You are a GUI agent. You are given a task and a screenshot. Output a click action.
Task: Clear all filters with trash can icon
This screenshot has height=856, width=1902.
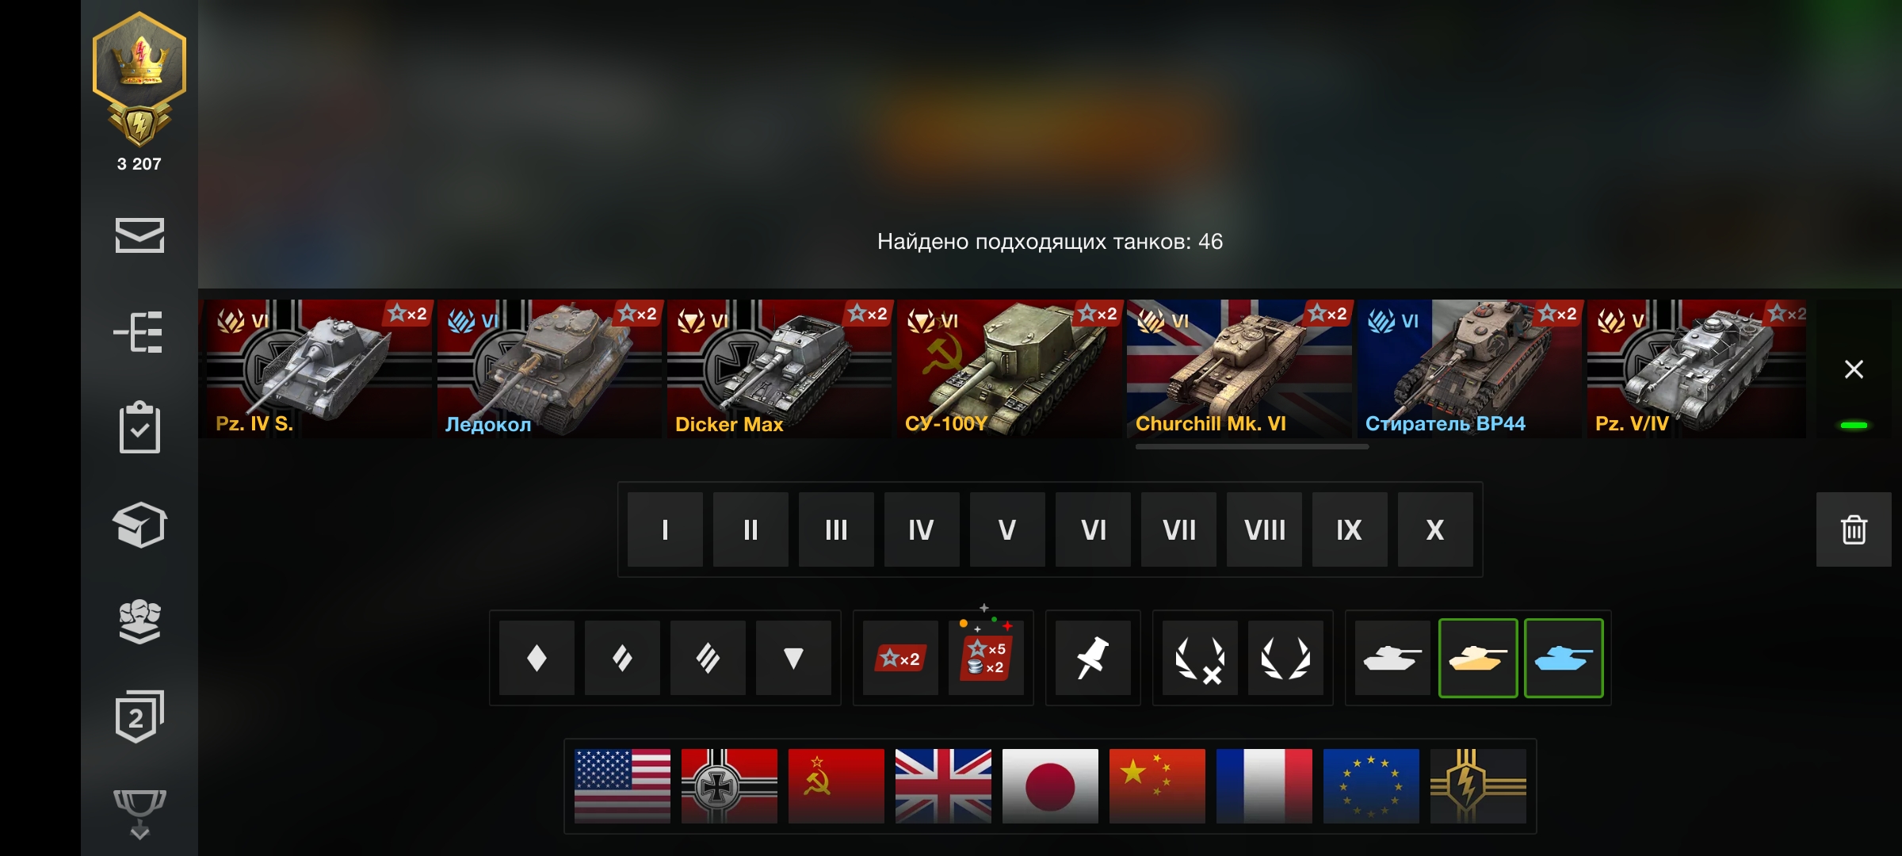[1854, 529]
